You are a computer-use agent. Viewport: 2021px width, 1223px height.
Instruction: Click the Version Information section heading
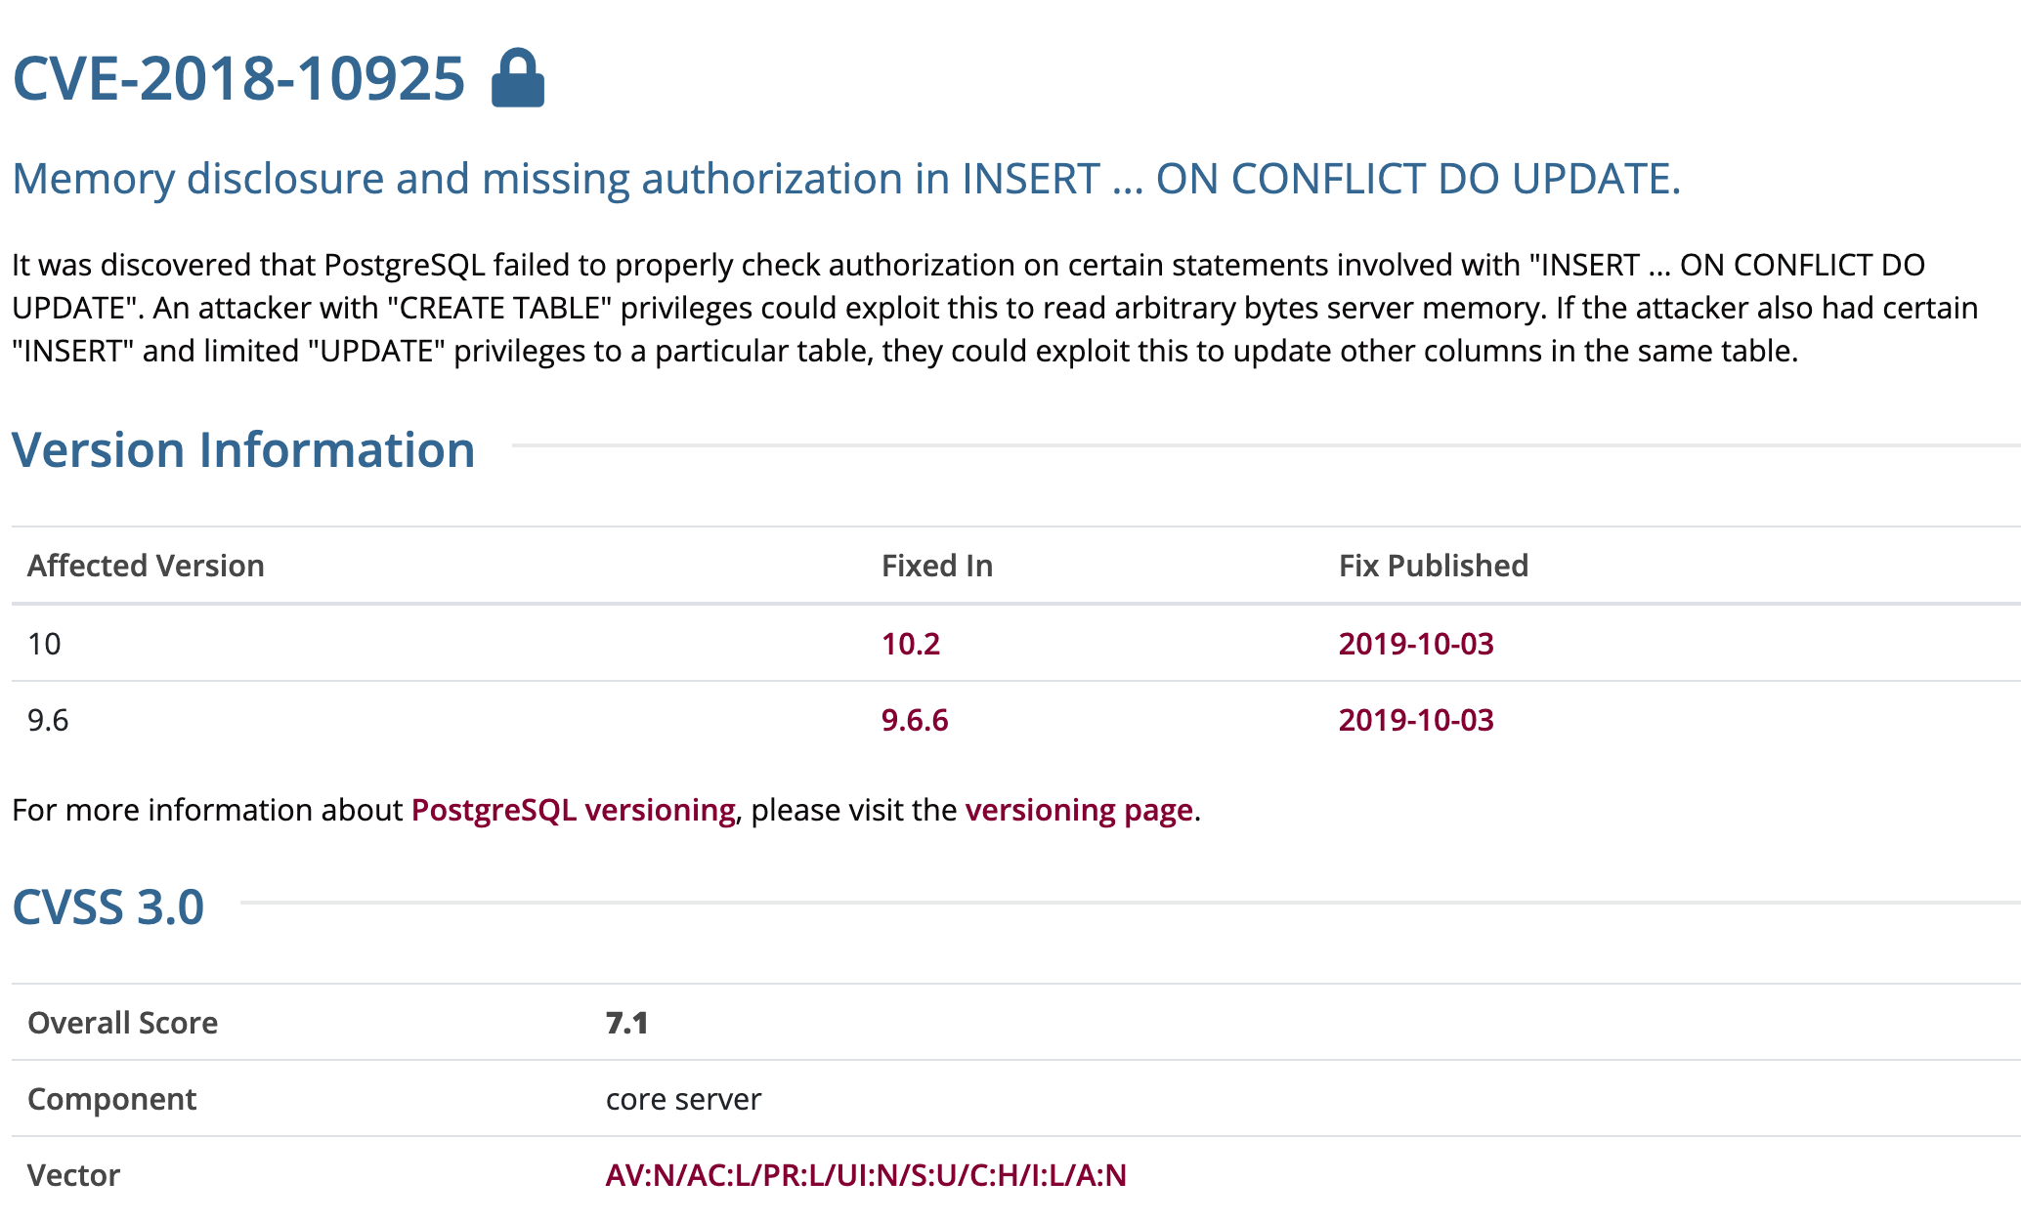(243, 450)
